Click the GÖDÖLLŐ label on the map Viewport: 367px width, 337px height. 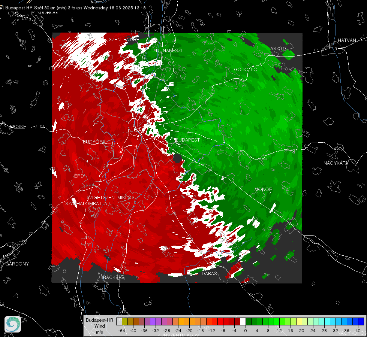[x=246, y=69]
